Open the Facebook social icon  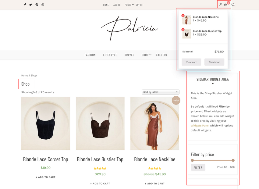25,5
